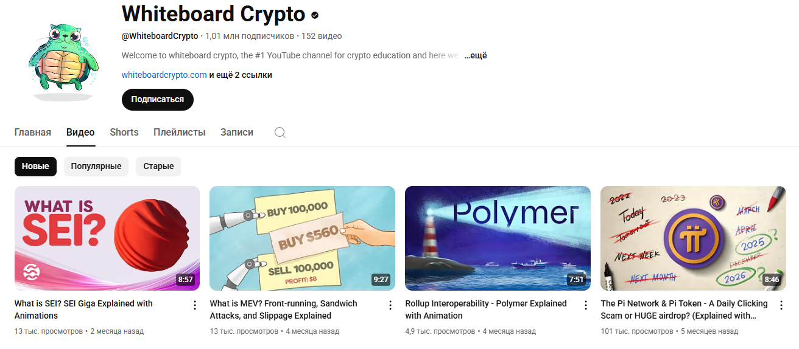Select the Старые sort chip
The image size is (799, 349).
tap(158, 166)
